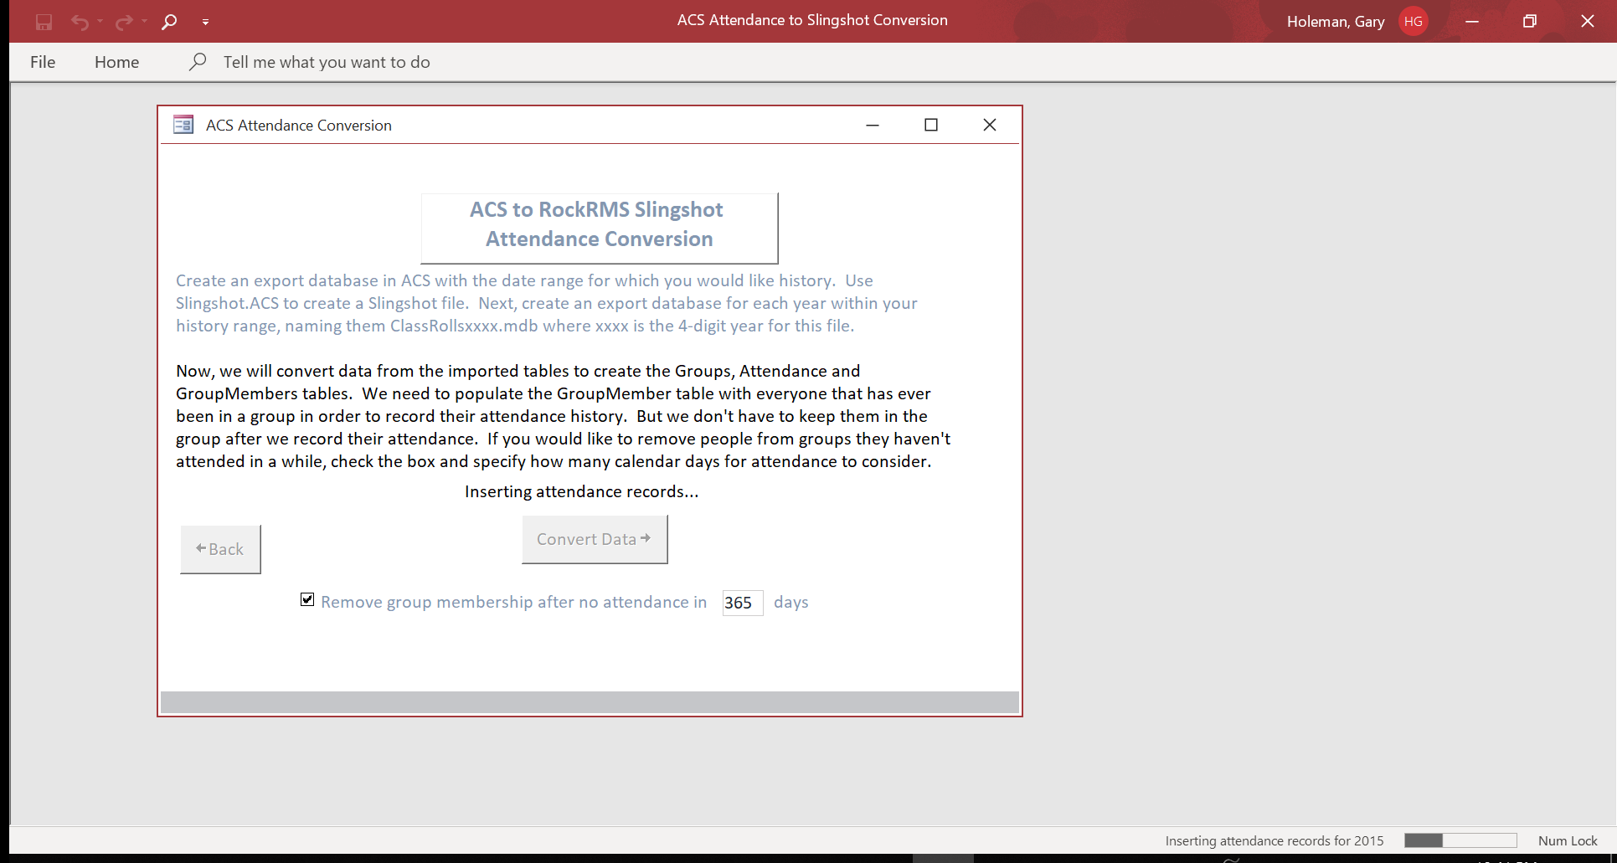
Task: Click the ACS Attendance Conversion form icon
Action: (183, 125)
